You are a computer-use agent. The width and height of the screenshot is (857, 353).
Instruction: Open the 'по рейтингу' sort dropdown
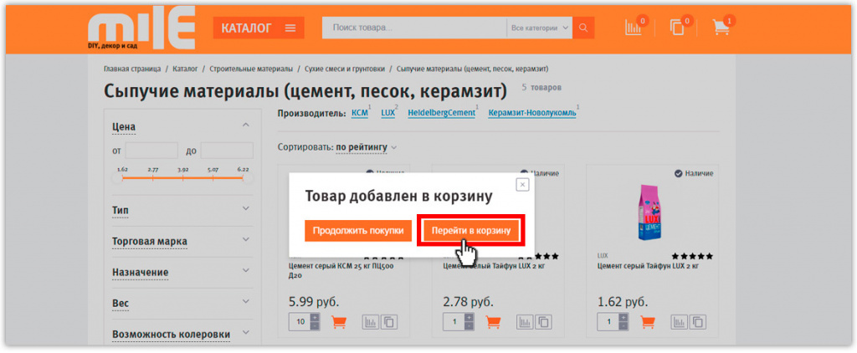click(367, 147)
